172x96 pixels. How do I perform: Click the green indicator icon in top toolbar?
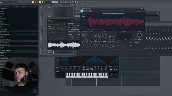click(x=82, y=2)
